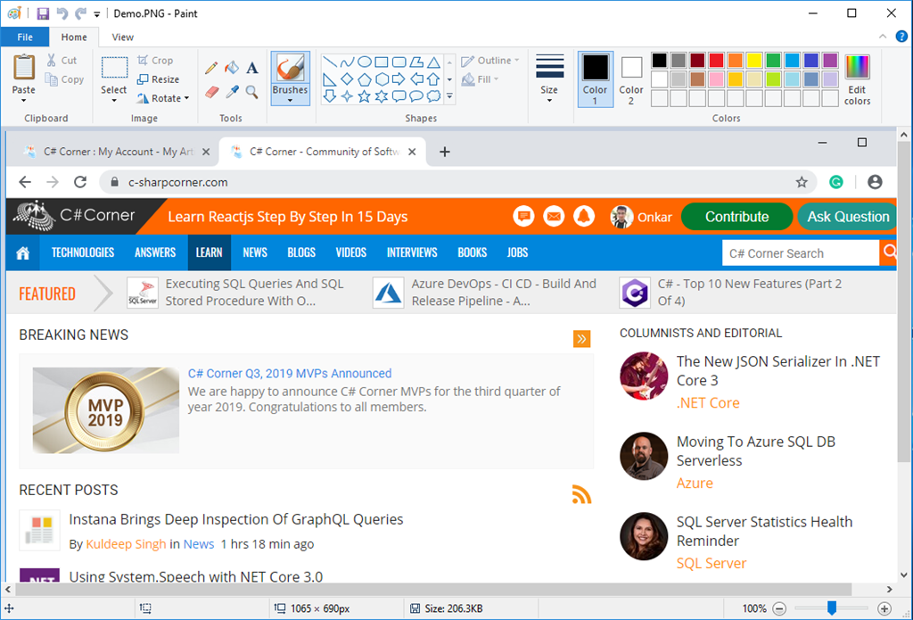Select the red color swatch

716,59
